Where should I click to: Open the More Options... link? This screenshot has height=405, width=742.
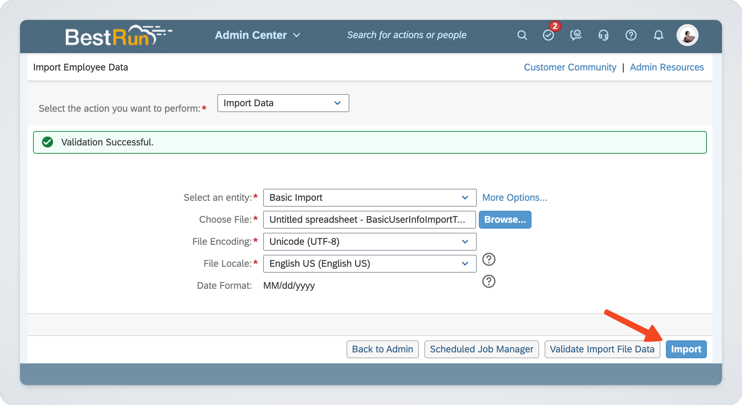click(514, 198)
